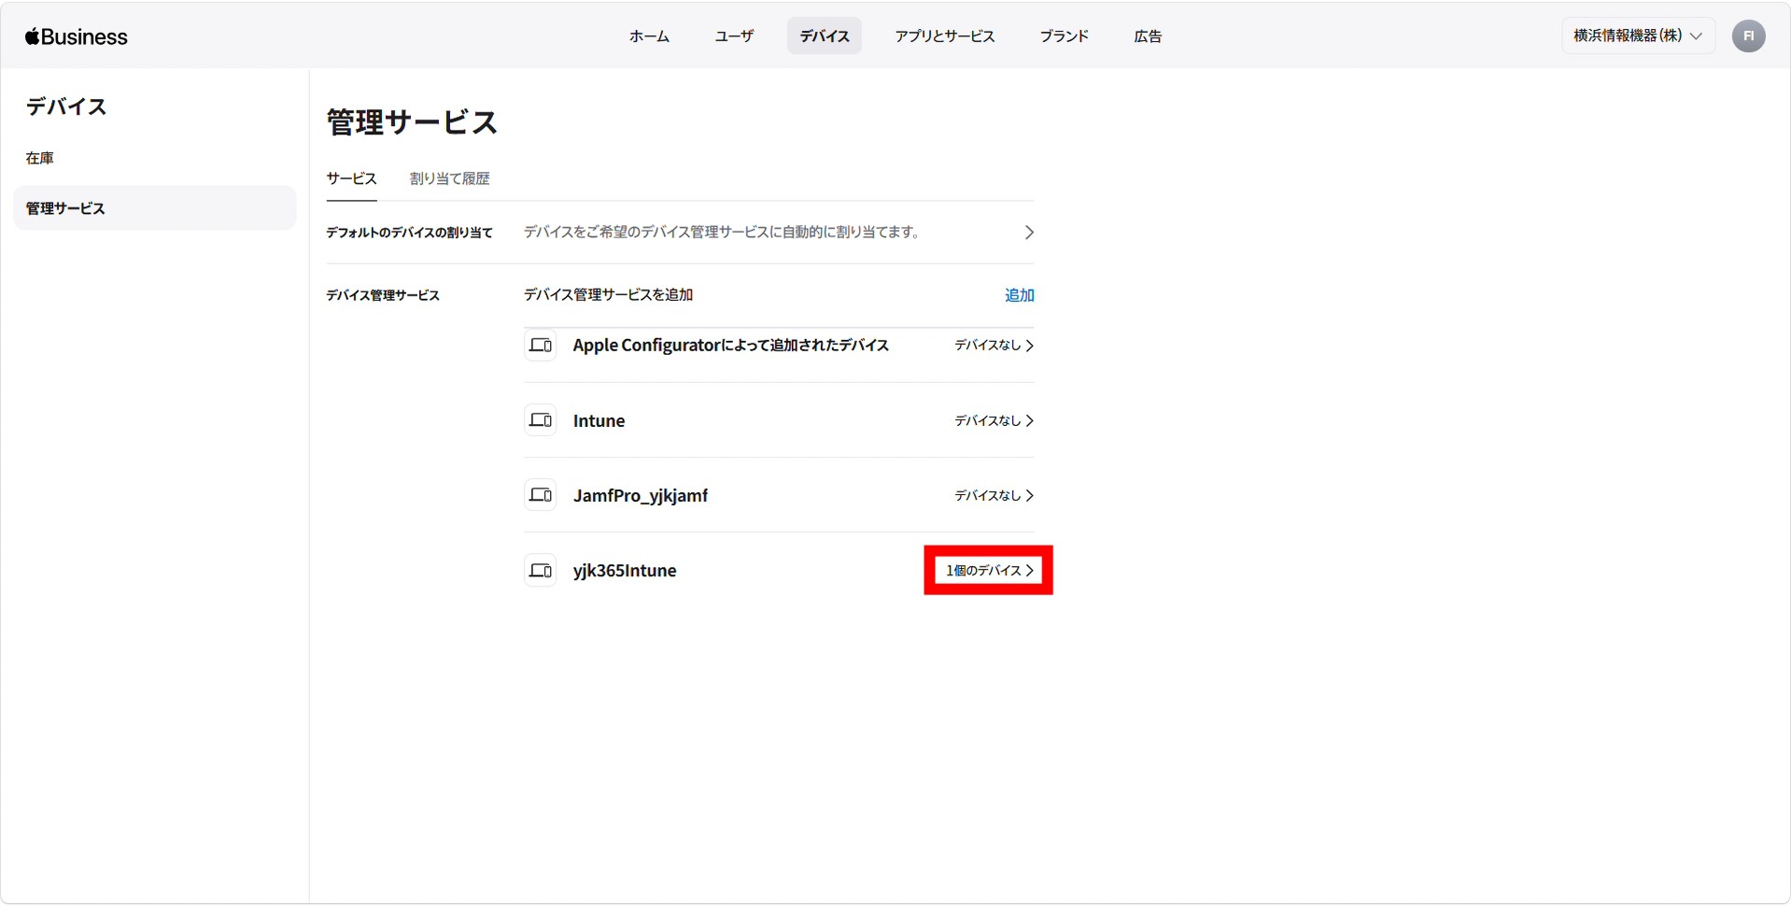Viewport: 1791px width, 907px height.
Task: Select the デバイス menu item
Action: 825,36
